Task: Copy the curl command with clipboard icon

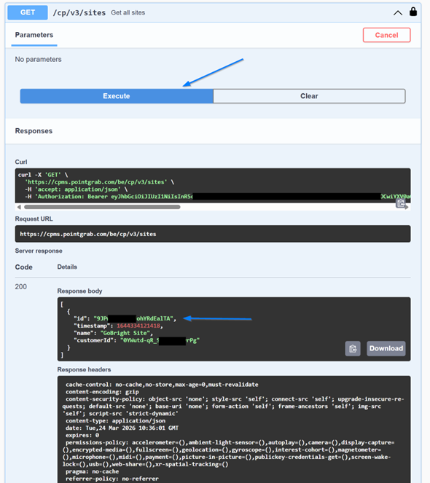Action: 400,203
